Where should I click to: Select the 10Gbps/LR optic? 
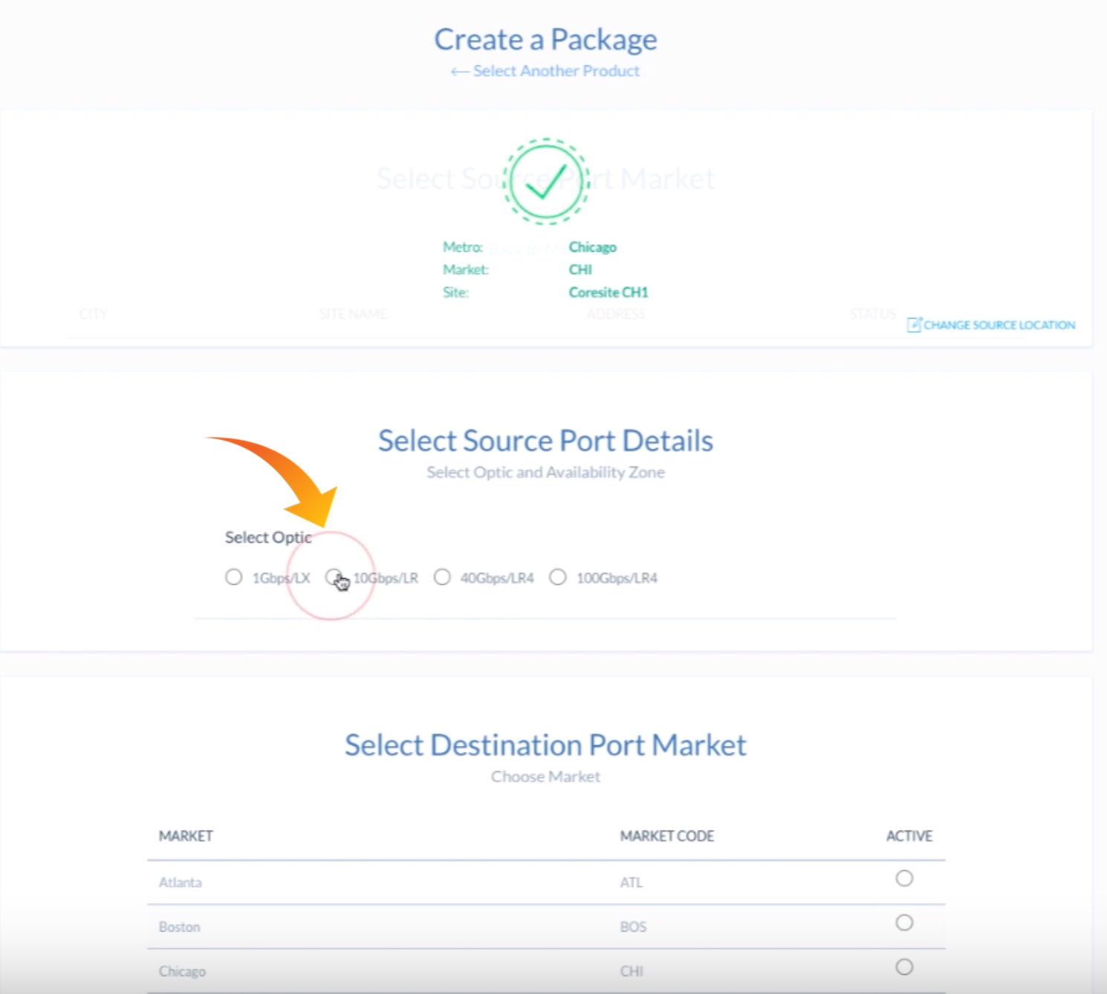(x=334, y=577)
